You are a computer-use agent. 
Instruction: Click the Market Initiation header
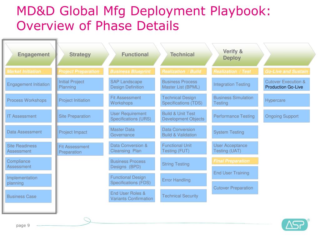[28, 71]
